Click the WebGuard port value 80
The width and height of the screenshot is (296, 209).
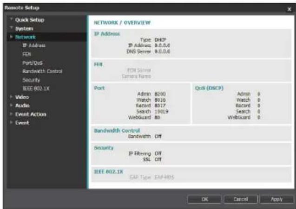point(158,117)
